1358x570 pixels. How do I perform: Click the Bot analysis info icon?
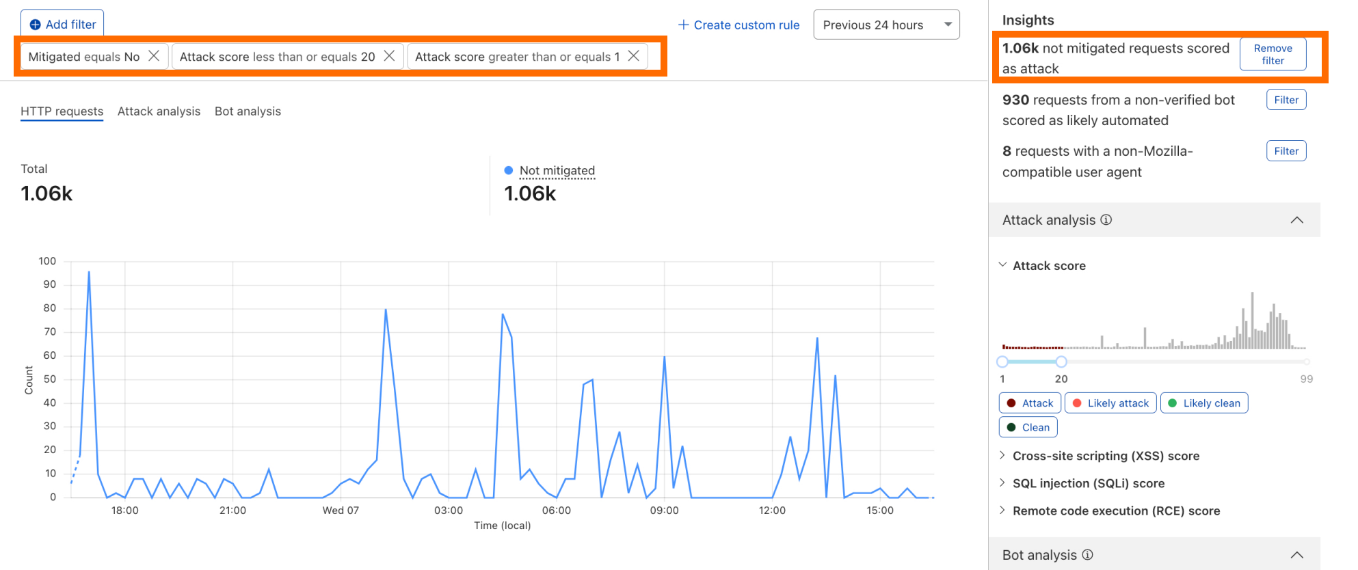click(1087, 554)
